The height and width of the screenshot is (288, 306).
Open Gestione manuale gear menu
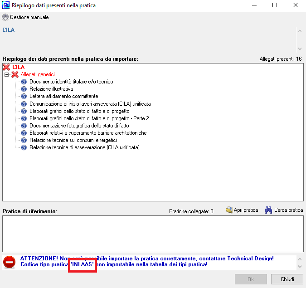(x=25, y=17)
